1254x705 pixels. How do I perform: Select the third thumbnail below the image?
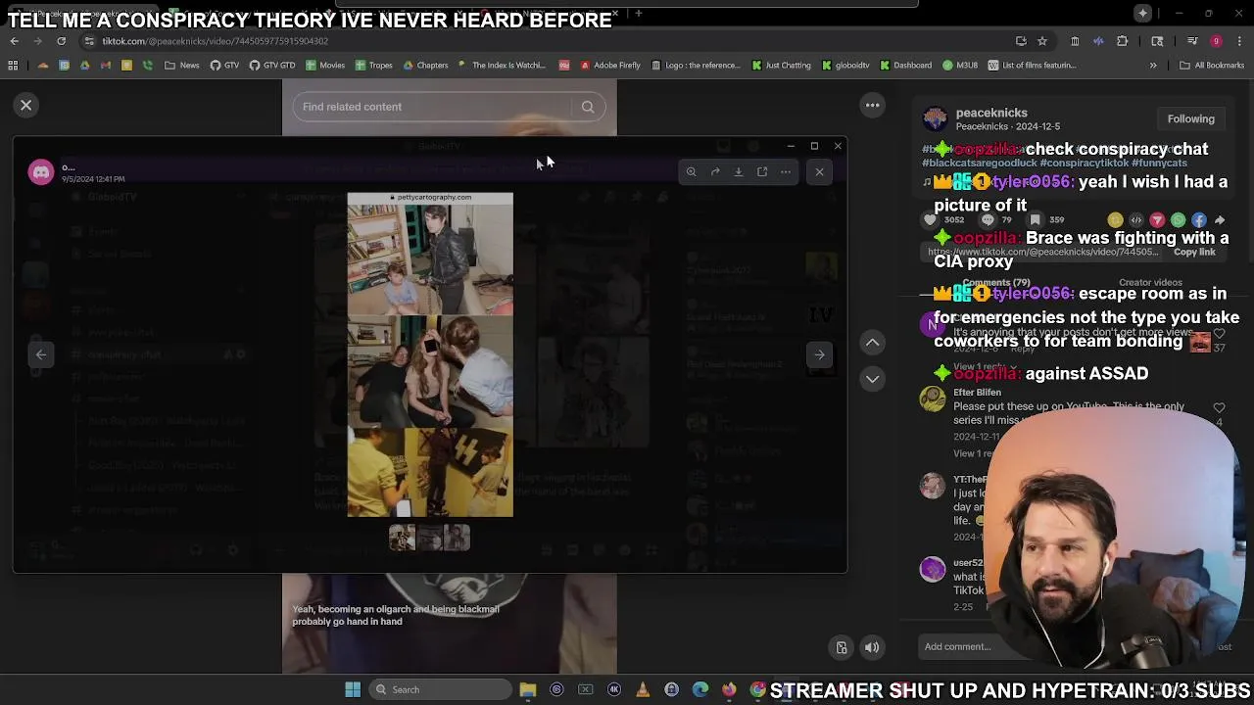458,538
